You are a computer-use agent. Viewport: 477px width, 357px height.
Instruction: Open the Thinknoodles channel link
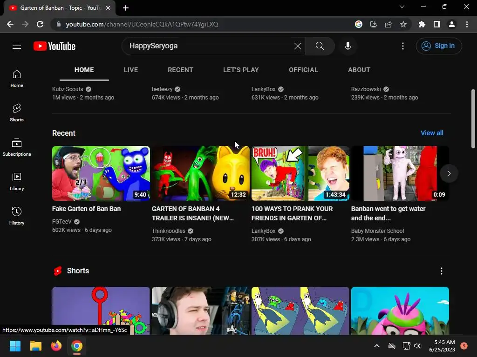click(169, 231)
